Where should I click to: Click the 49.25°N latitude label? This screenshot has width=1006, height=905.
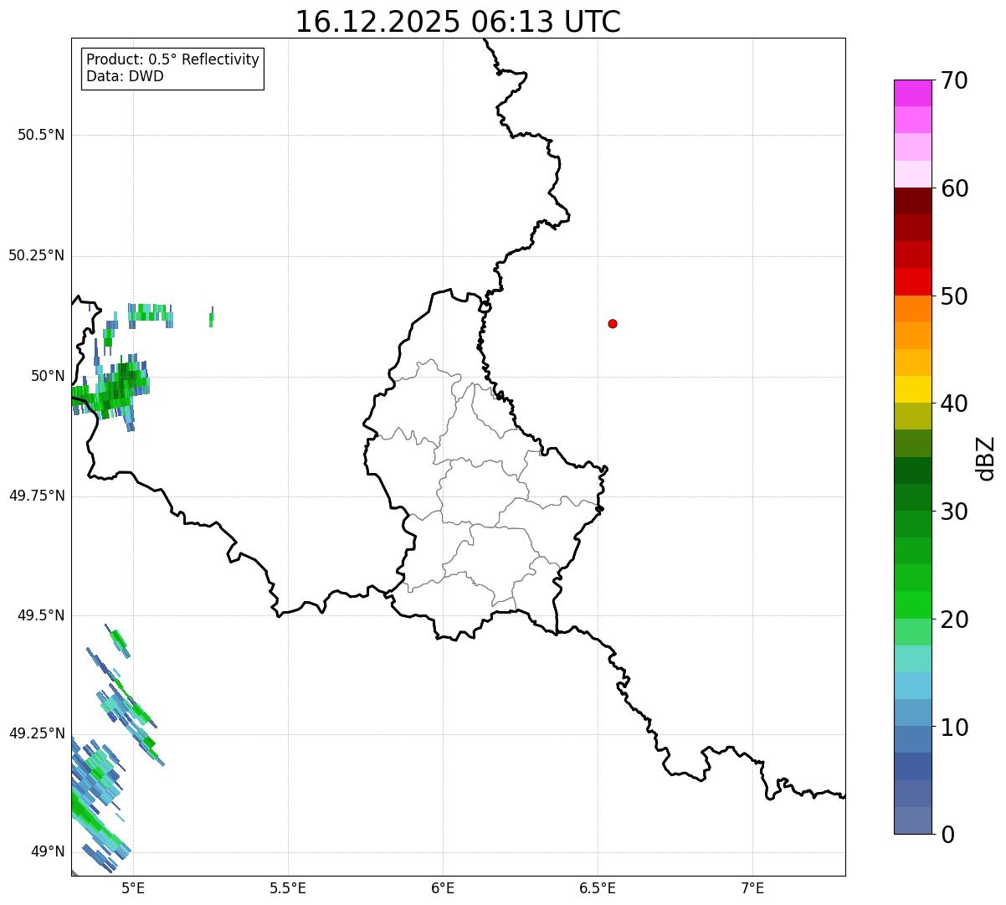36,734
